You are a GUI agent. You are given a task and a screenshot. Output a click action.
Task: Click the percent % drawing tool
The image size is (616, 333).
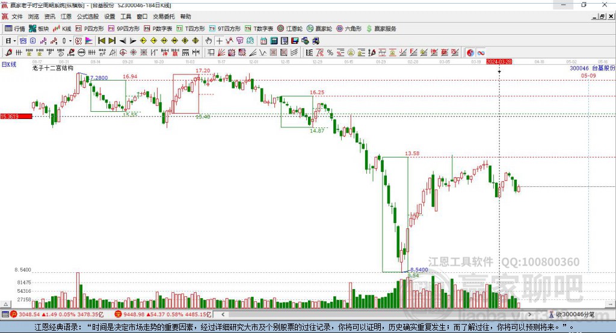click(x=330, y=53)
